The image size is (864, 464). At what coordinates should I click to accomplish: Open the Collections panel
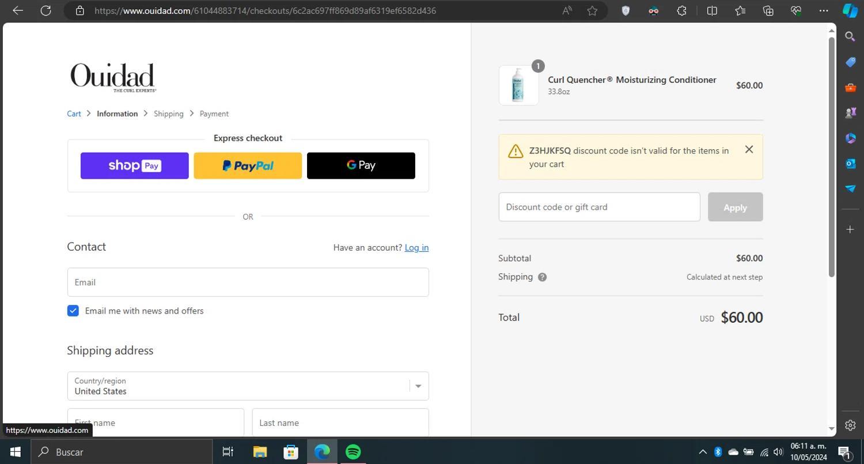click(768, 10)
